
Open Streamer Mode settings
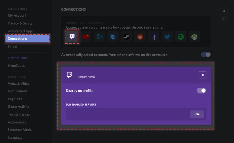point(19,130)
